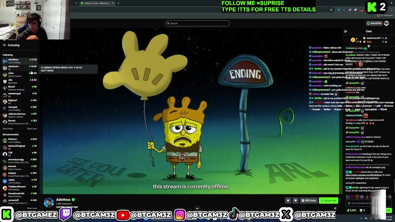Open Novad channel in Following list
This screenshot has height=222, width=395.
[x=19, y=122]
